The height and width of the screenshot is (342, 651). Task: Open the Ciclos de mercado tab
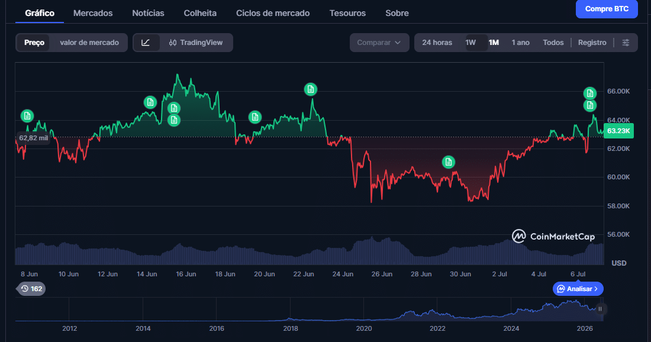coord(273,13)
